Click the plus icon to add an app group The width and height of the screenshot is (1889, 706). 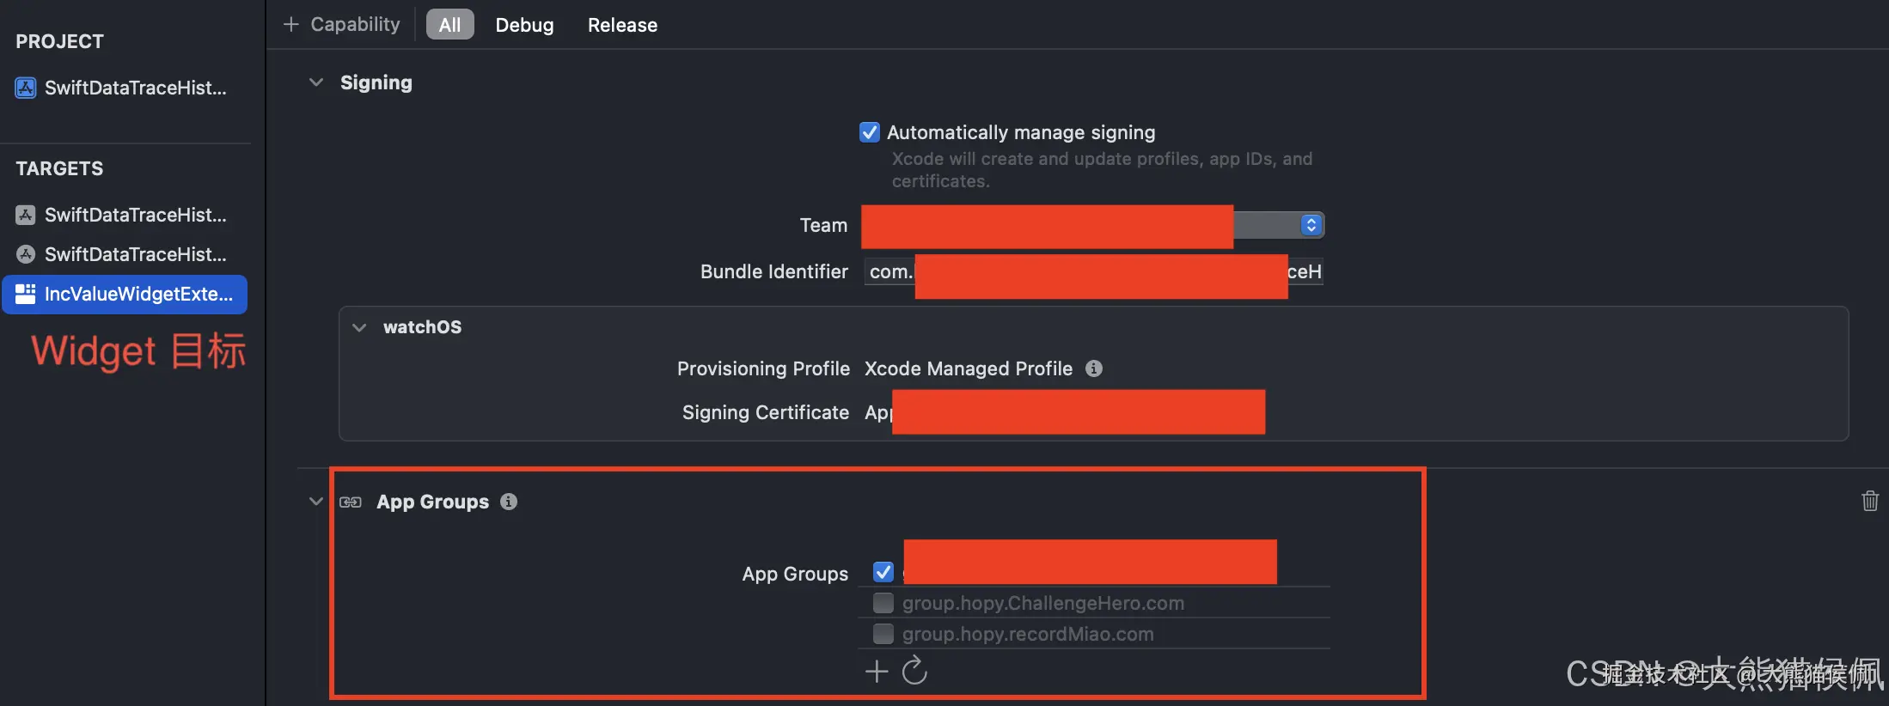[x=877, y=671]
